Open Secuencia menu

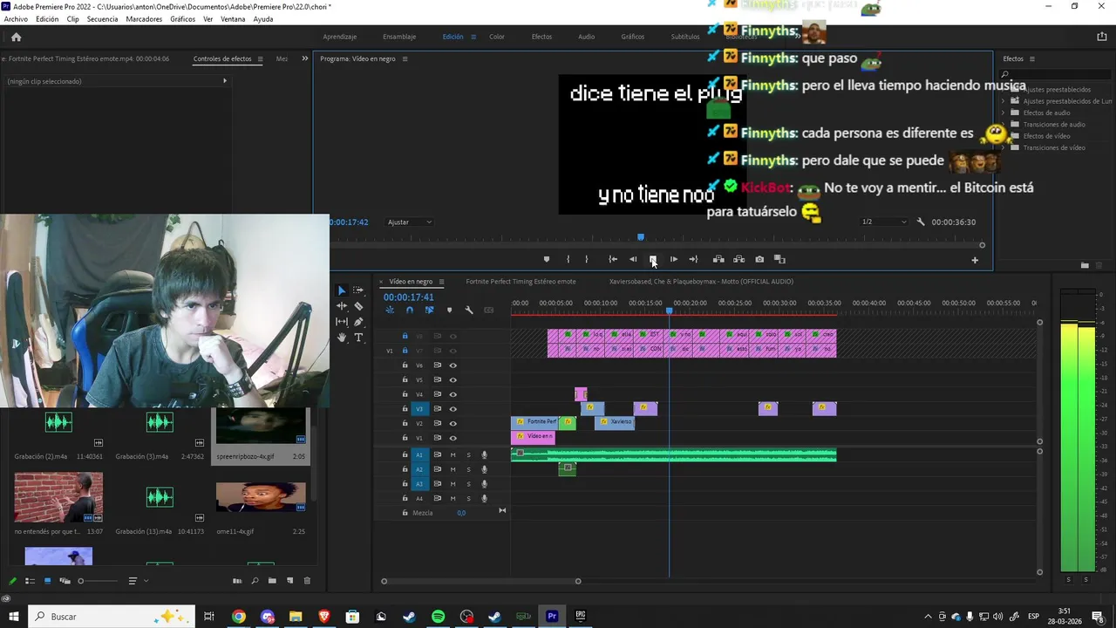(102, 18)
